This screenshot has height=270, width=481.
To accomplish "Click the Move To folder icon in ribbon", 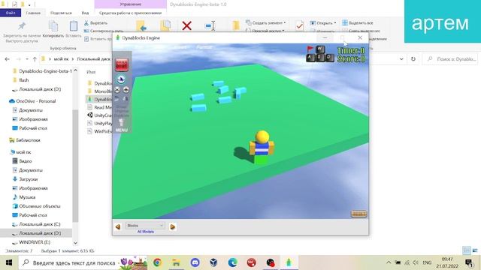I will [141, 25].
